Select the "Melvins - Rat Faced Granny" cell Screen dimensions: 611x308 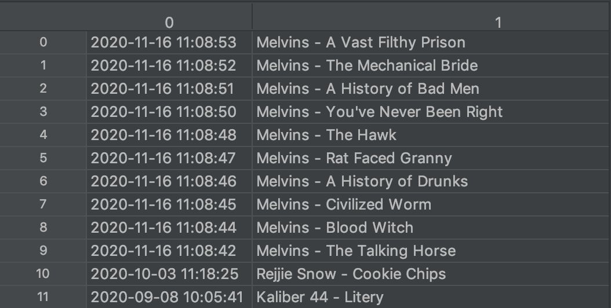[x=354, y=158]
